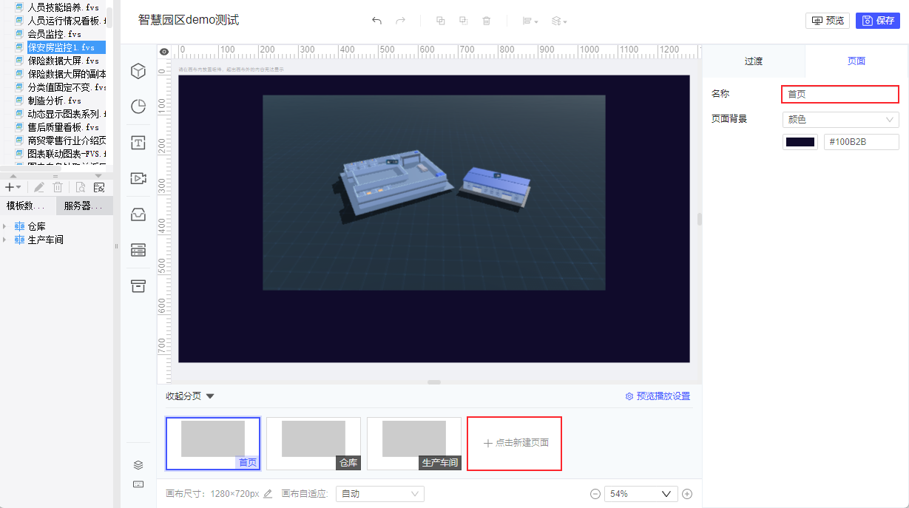Open the plus add-new dropdown in file panel
The image size is (909, 508).
point(13,187)
